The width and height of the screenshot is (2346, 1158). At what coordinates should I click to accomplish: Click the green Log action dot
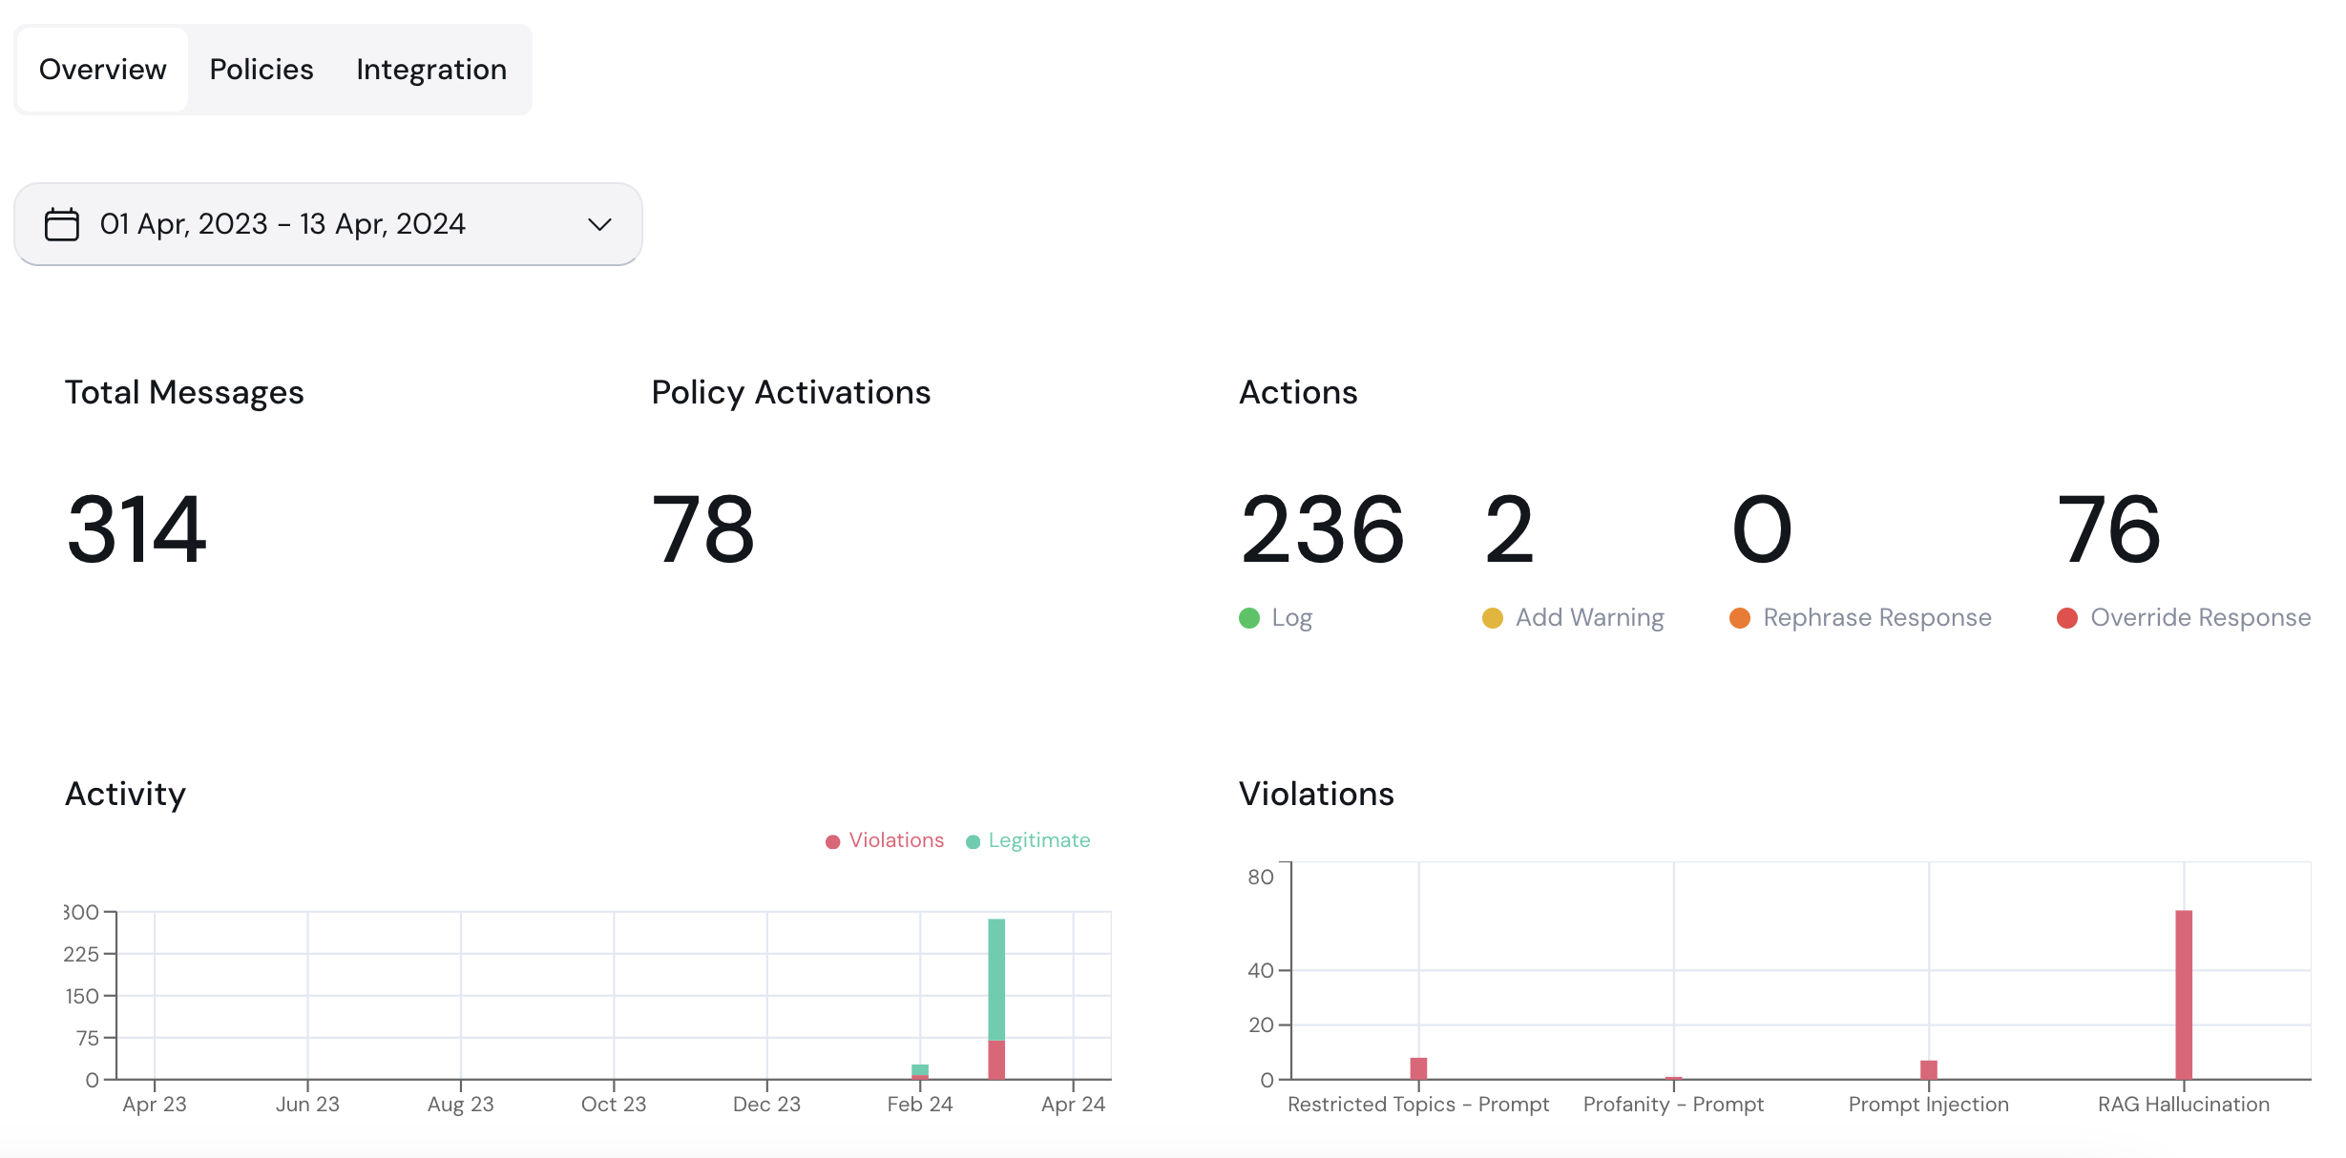point(1248,618)
